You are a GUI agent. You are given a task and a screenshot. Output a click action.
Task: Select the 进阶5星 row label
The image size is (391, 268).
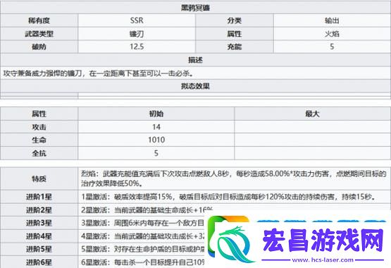coord(39,249)
